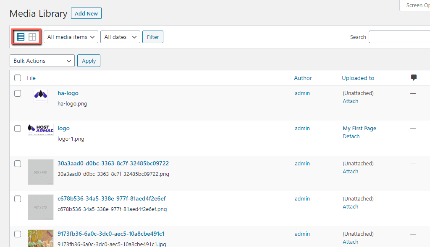Sort by comments bubble icon
The height and width of the screenshot is (247, 430).
414,78
